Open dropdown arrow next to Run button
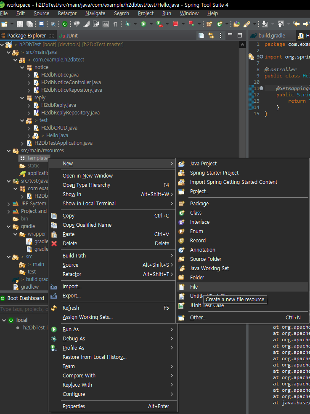This screenshot has height=414, width=310. pos(151,24)
